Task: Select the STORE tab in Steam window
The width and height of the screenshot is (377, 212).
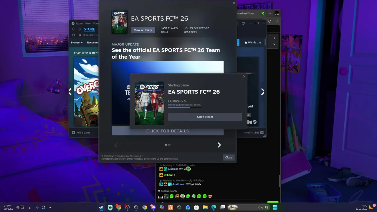Action: [x=89, y=29]
